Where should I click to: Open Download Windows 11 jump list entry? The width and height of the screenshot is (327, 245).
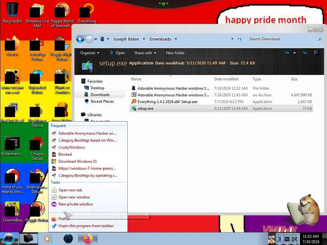88,161
